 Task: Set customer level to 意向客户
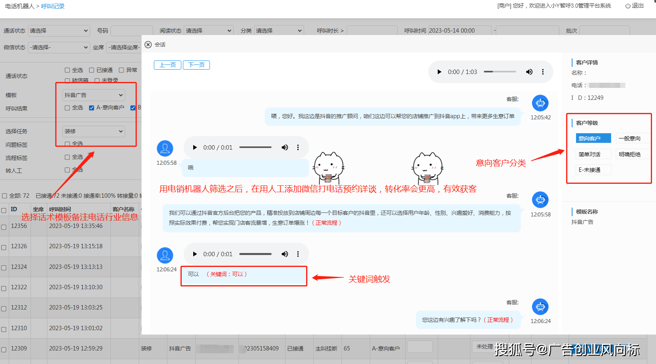[593, 138]
